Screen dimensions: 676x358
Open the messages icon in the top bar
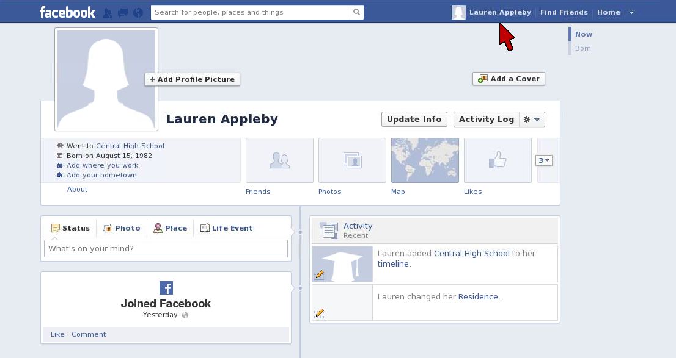coord(122,12)
